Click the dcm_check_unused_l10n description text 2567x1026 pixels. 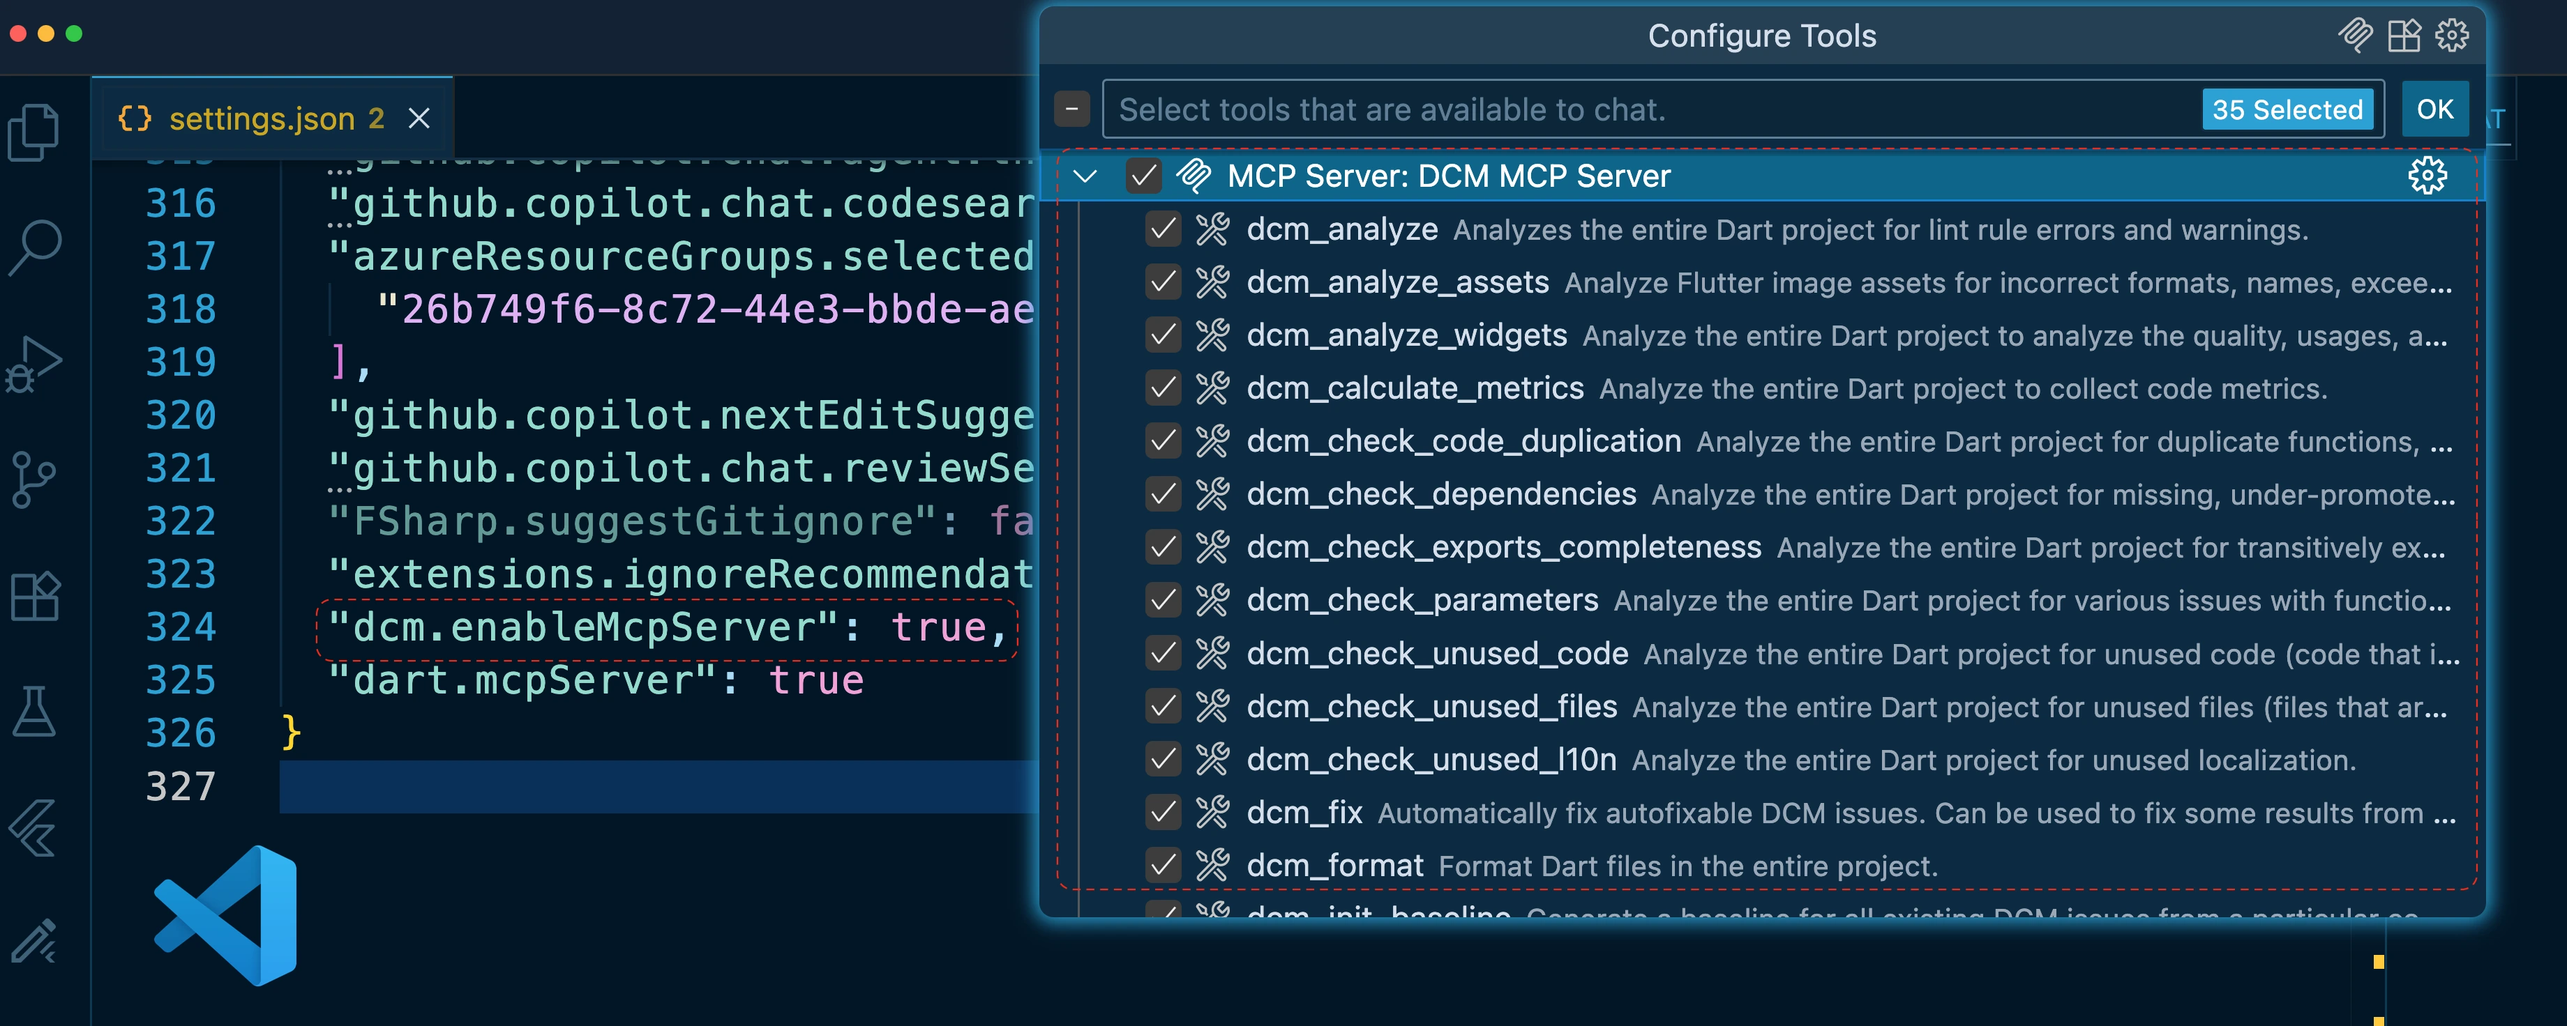[x=1993, y=760]
